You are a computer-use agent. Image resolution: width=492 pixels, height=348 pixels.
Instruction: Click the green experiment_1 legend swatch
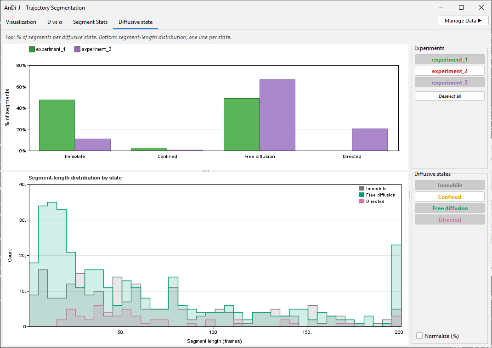pyautogui.click(x=32, y=49)
